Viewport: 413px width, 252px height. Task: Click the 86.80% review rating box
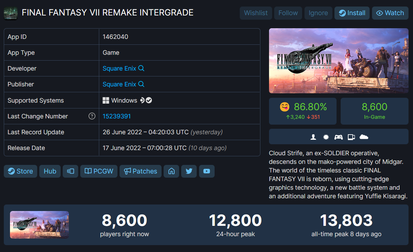click(x=303, y=111)
